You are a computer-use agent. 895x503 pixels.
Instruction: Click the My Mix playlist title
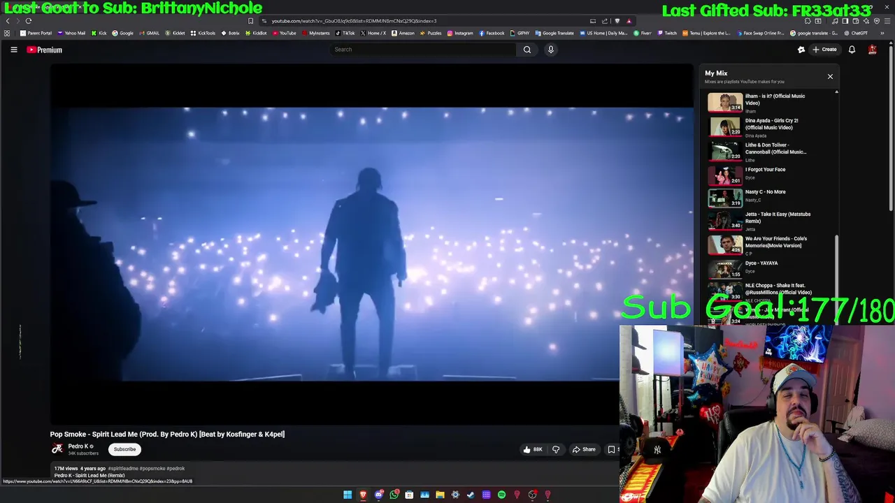(x=716, y=73)
